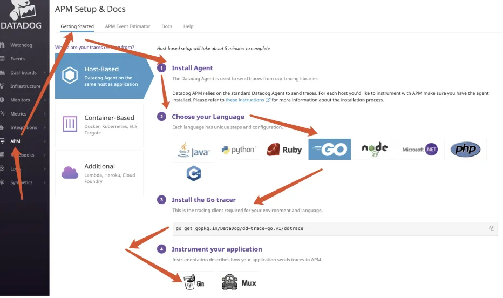Open Monitors in sidebar
This screenshot has height=298, width=503.
(x=20, y=100)
